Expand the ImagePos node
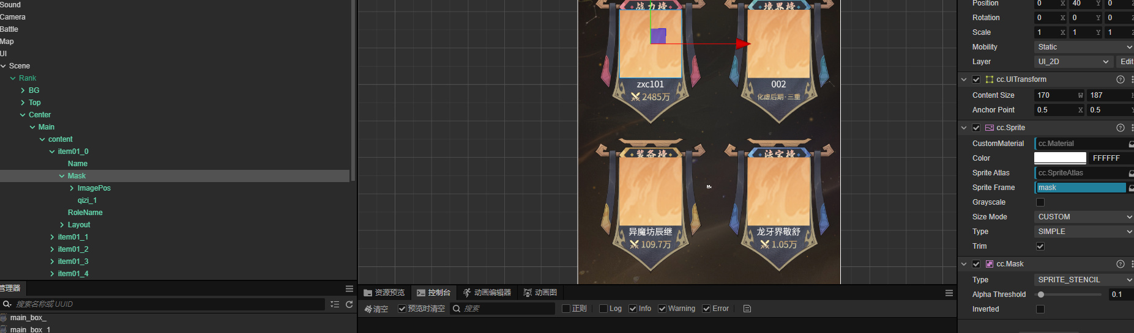Viewport: 1134px width, 333px height. 72,188
